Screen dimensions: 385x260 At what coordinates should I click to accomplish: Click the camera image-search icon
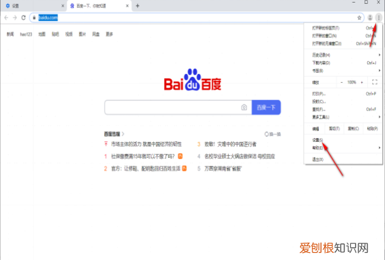244,107
